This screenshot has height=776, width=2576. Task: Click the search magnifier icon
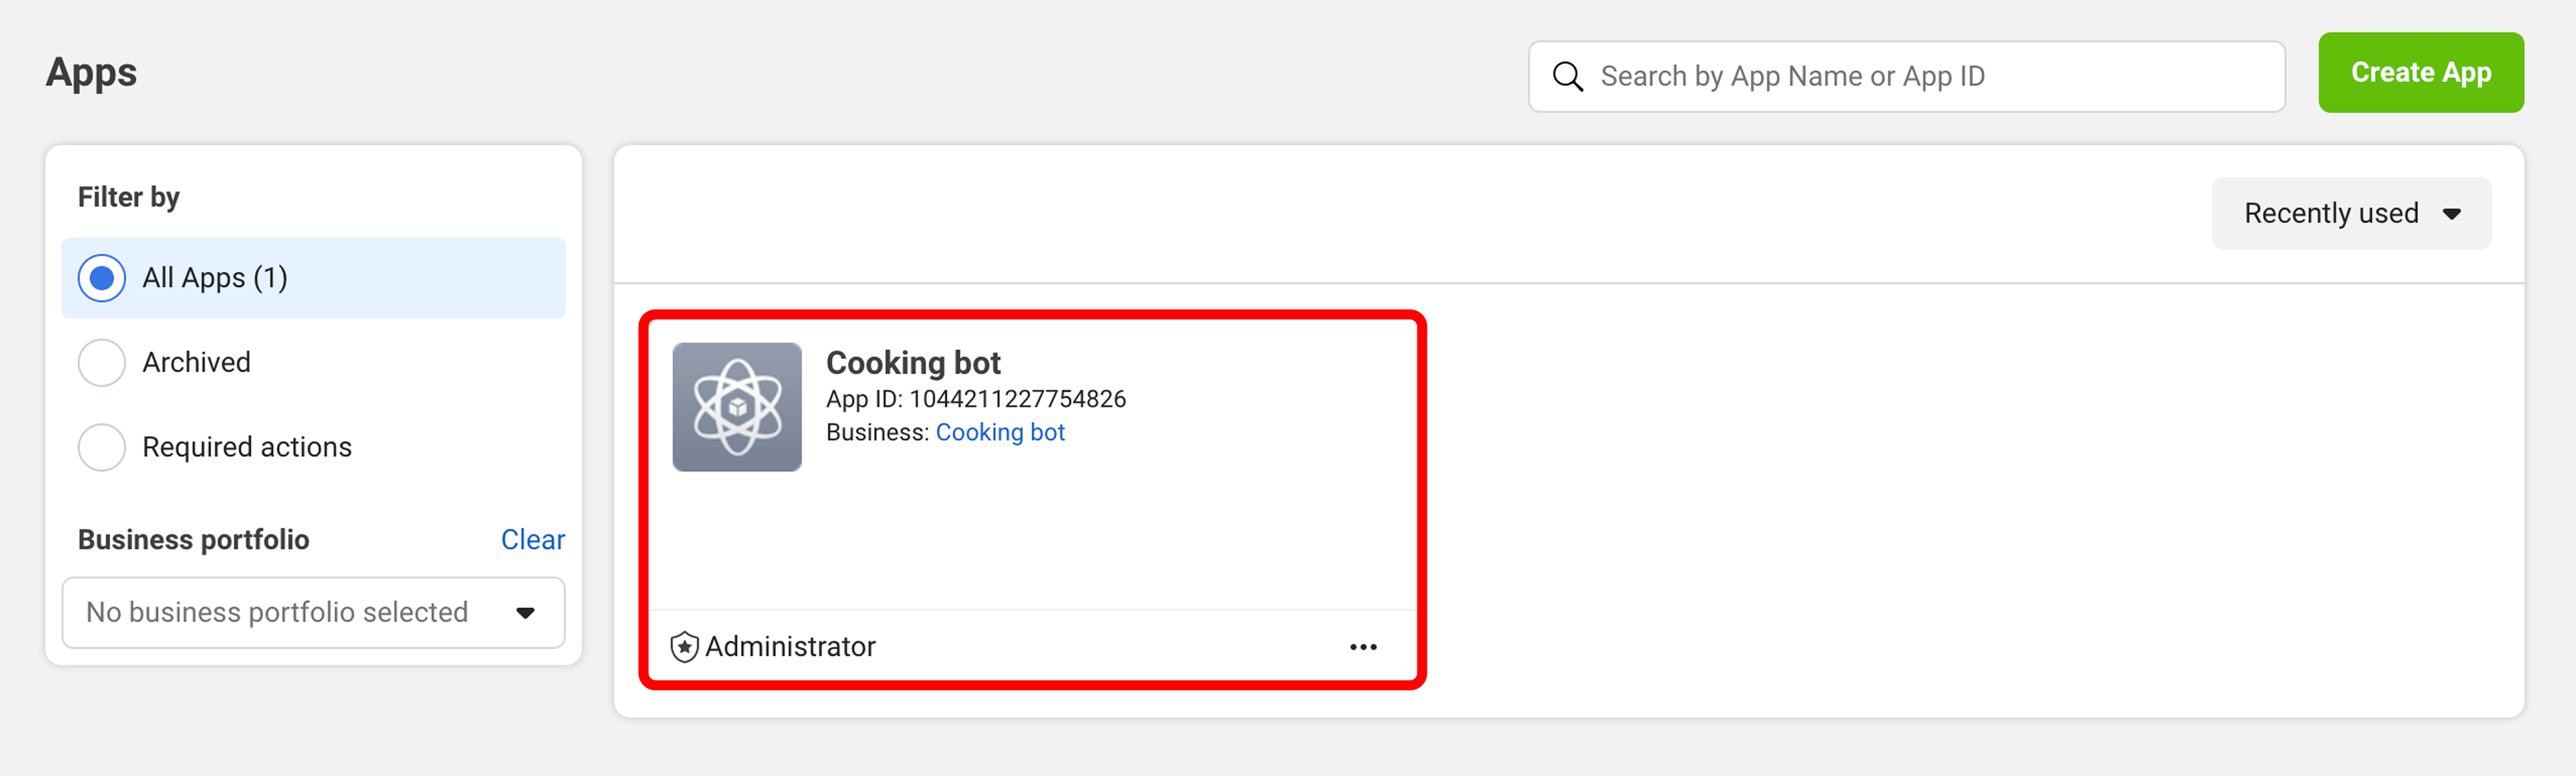coord(1567,77)
